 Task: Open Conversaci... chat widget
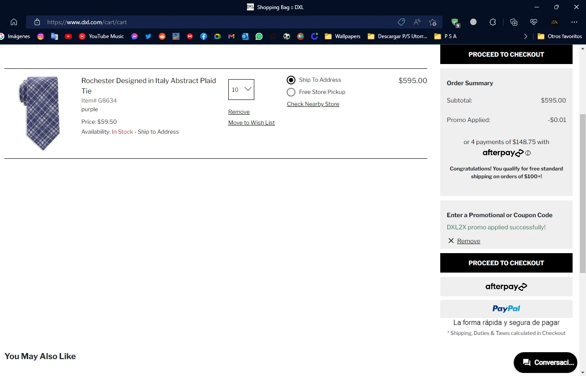pyautogui.click(x=545, y=363)
